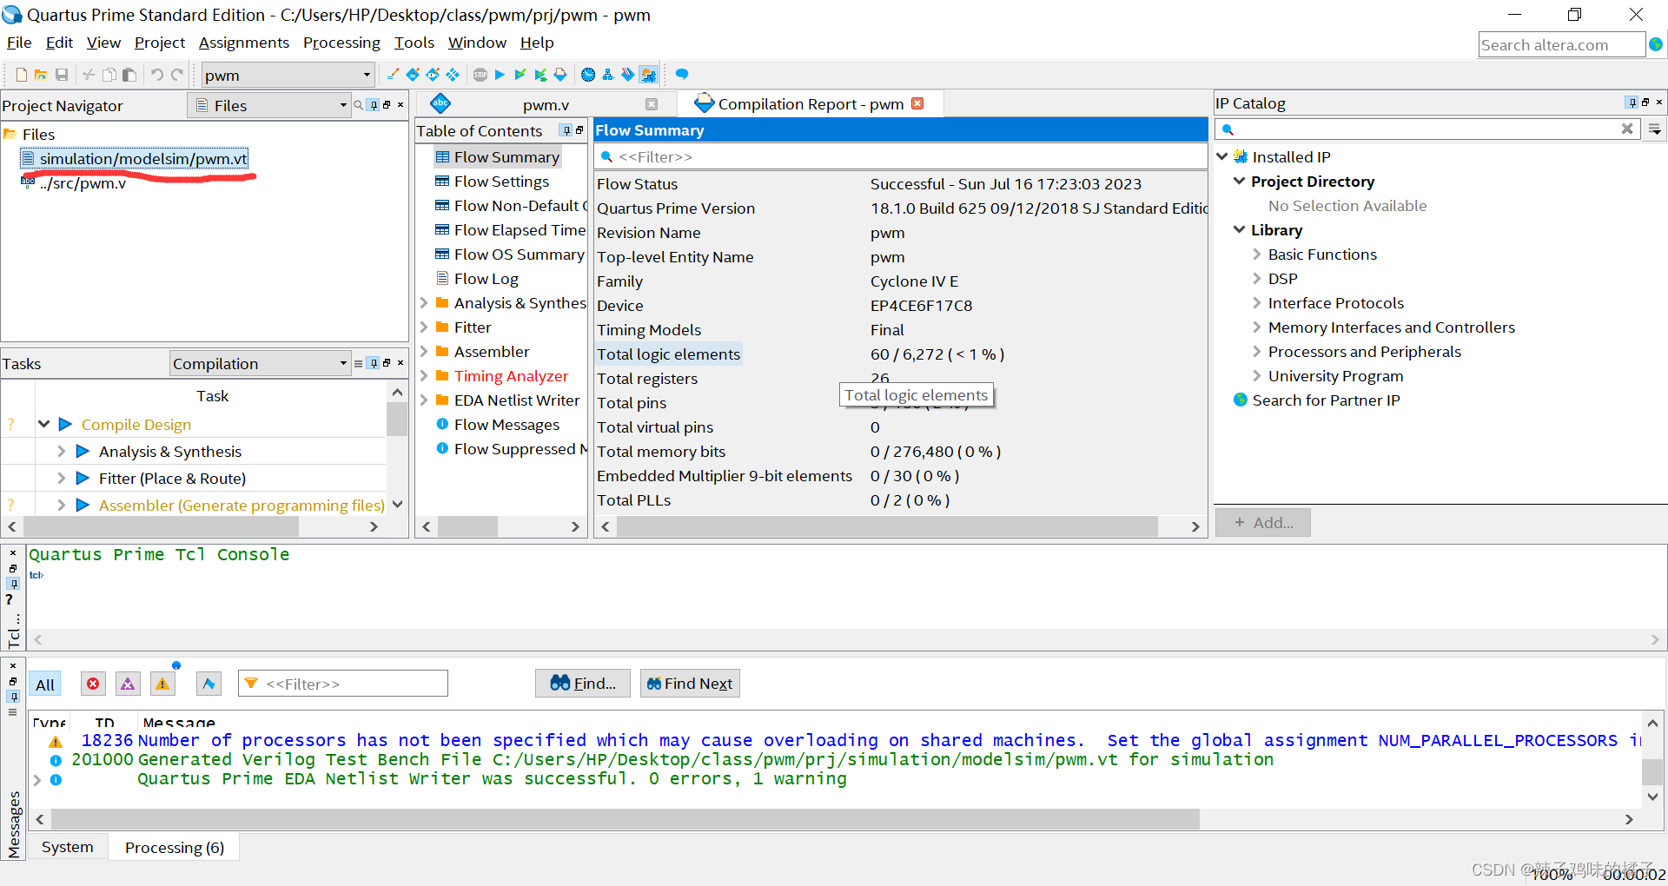Click the Open file toolbar icon

click(41, 75)
